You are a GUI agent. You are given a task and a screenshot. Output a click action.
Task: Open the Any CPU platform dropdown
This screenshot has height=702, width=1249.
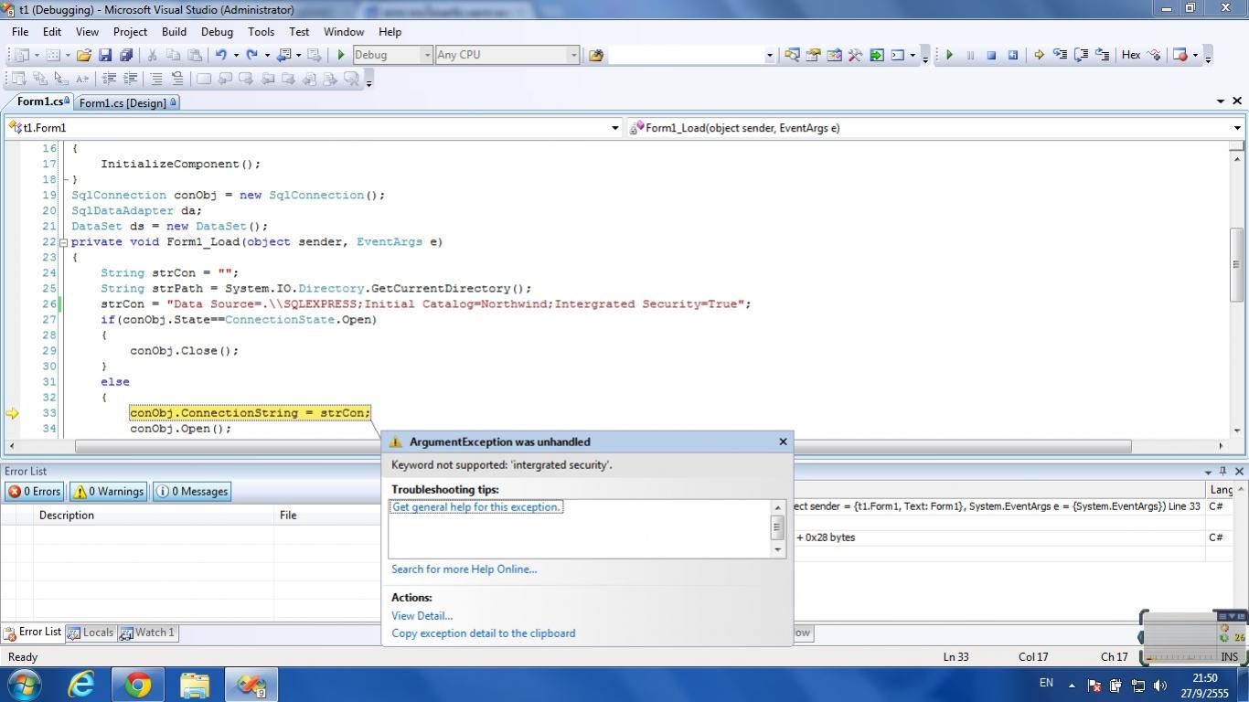pyautogui.click(x=573, y=55)
